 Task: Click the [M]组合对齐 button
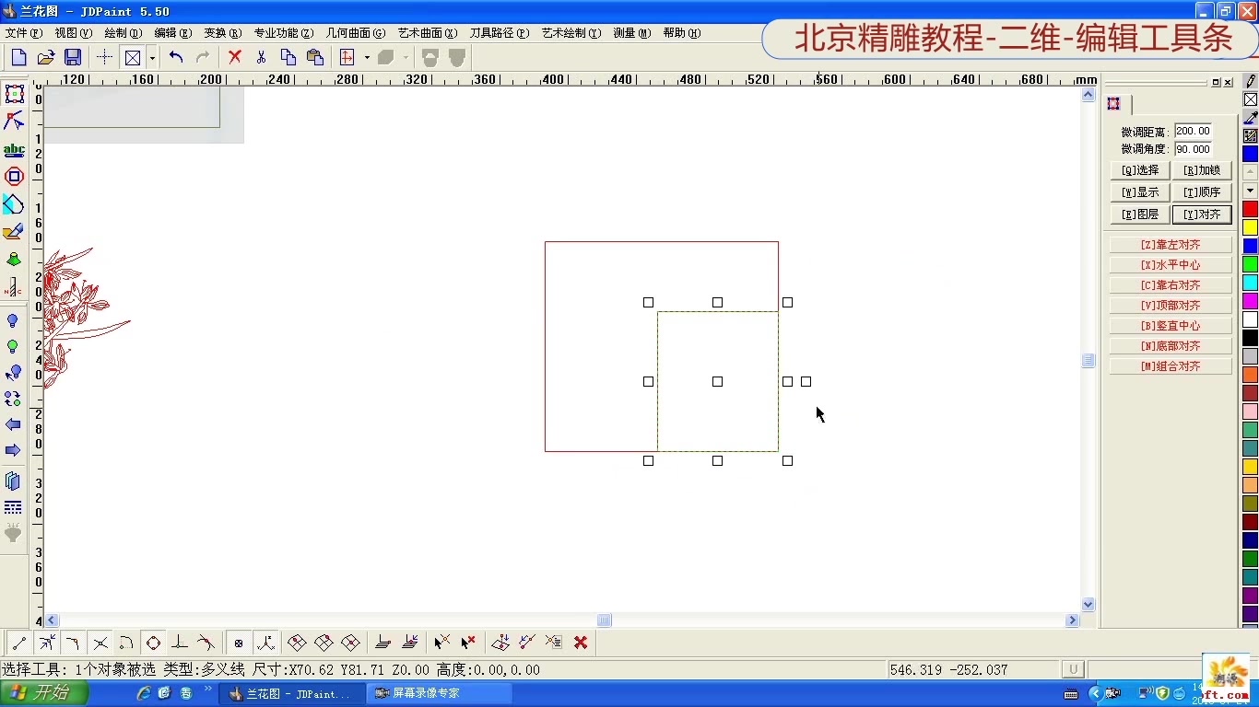[x=1171, y=365]
